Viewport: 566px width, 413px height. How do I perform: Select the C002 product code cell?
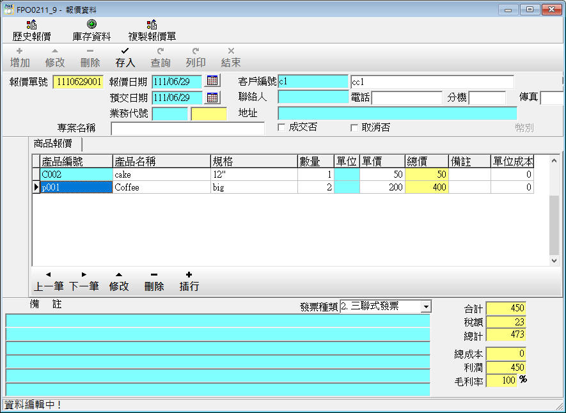(x=76, y=175)
